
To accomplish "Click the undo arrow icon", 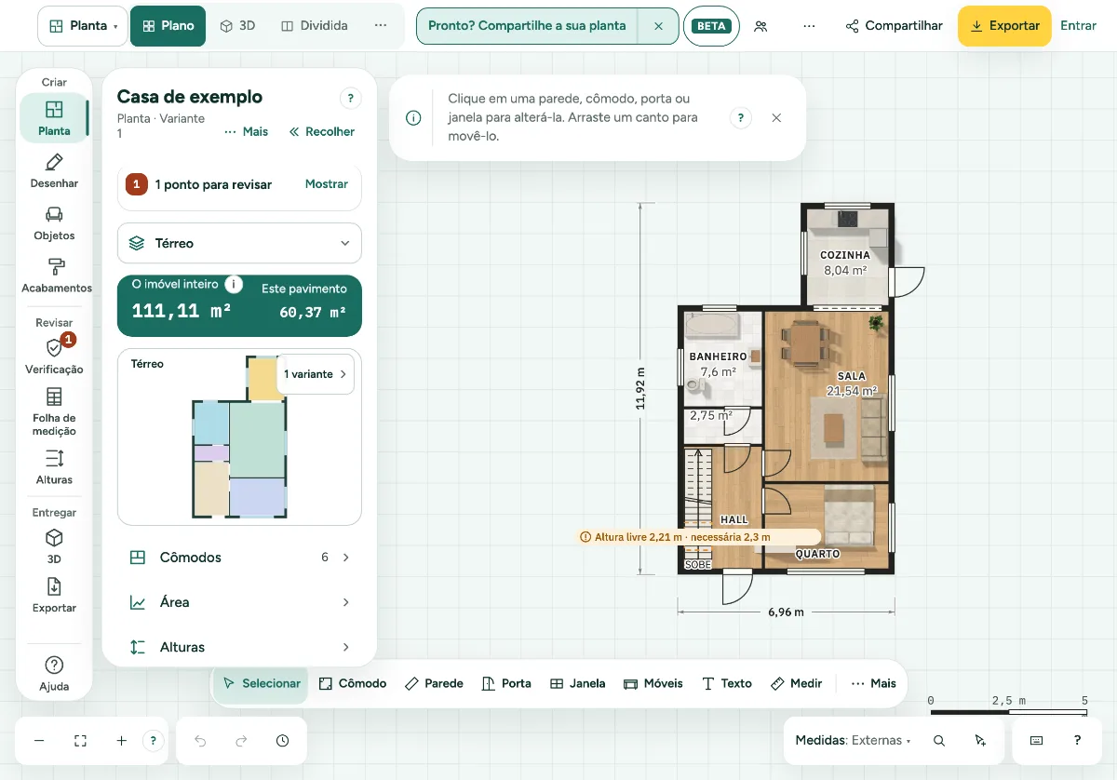I will tap(200, 741).
